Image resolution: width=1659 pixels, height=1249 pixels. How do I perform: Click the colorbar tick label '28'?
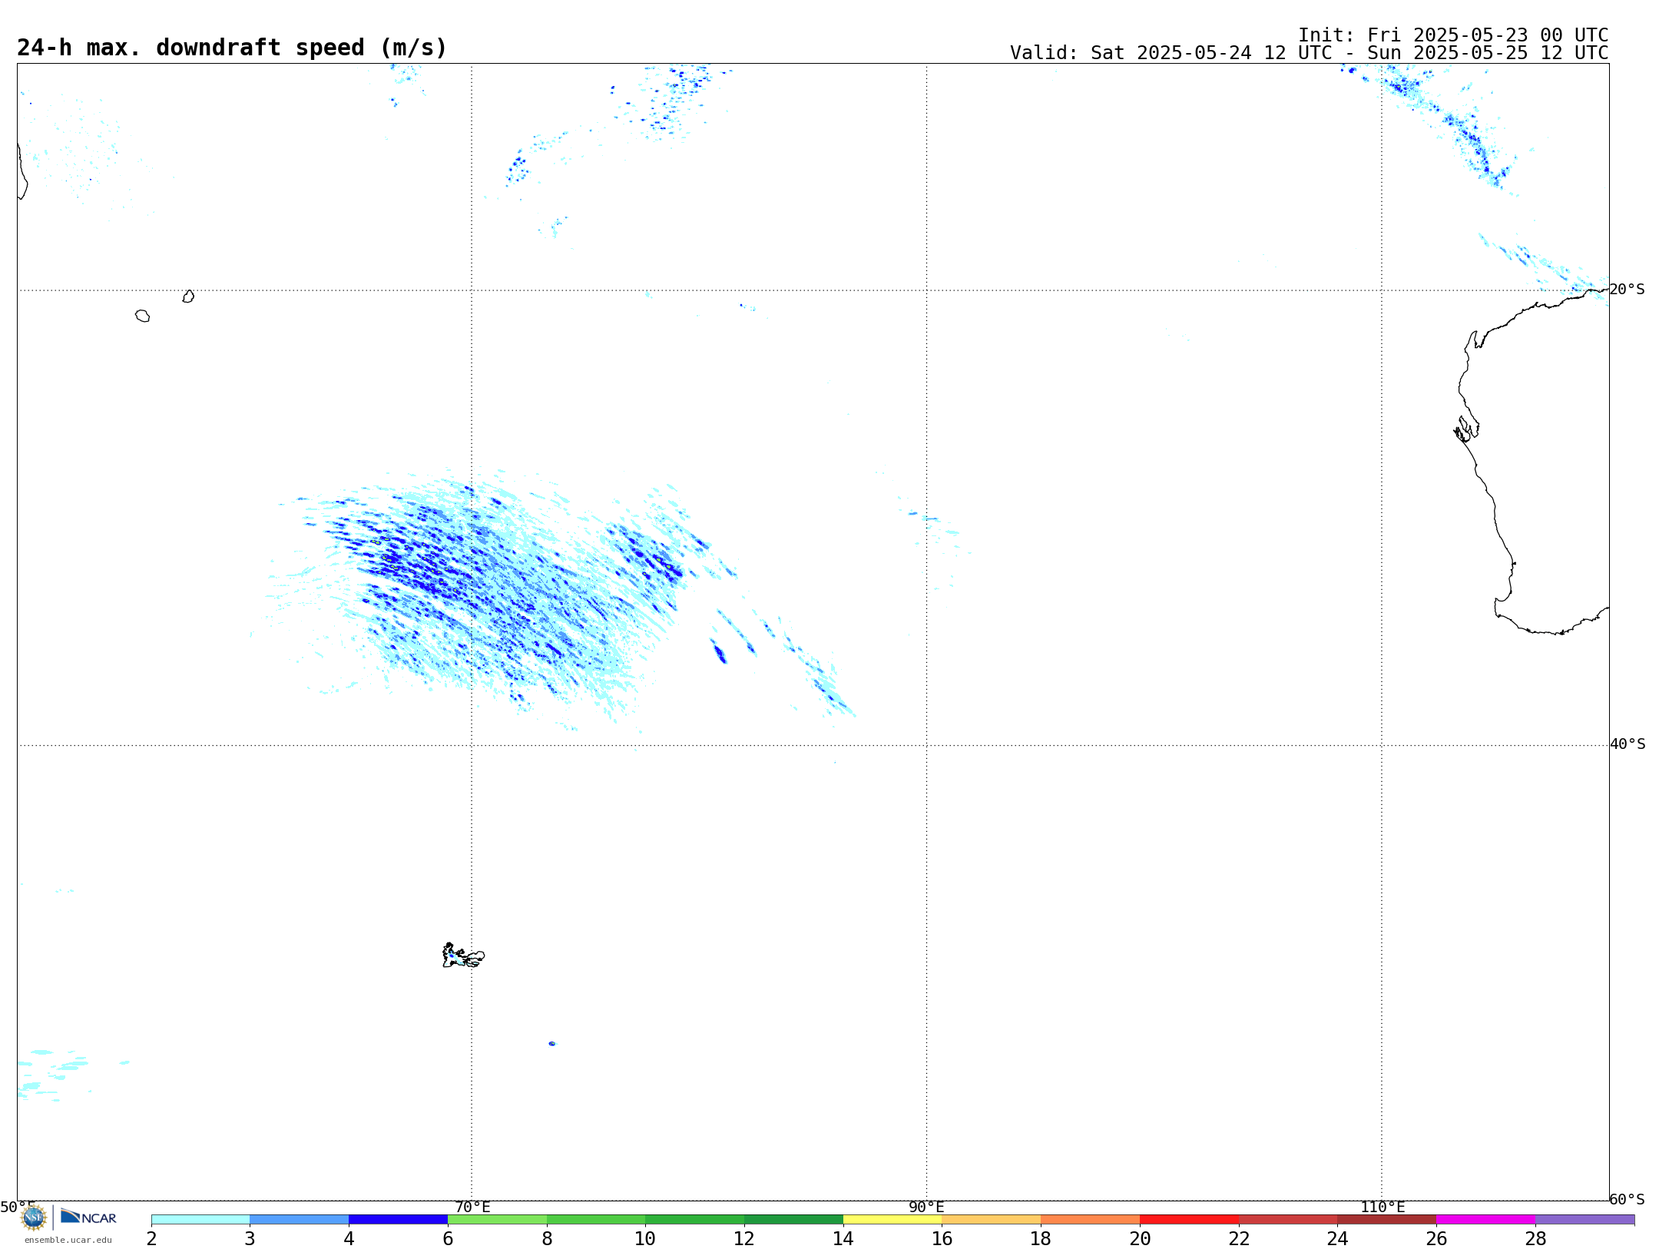click(1535, 1239)
